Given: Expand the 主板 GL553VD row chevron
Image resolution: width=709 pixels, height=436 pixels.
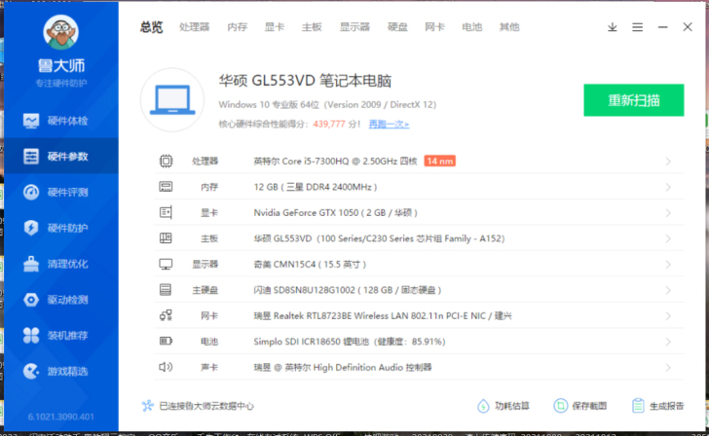Looking at the screenshot, I should coord(668,238).
